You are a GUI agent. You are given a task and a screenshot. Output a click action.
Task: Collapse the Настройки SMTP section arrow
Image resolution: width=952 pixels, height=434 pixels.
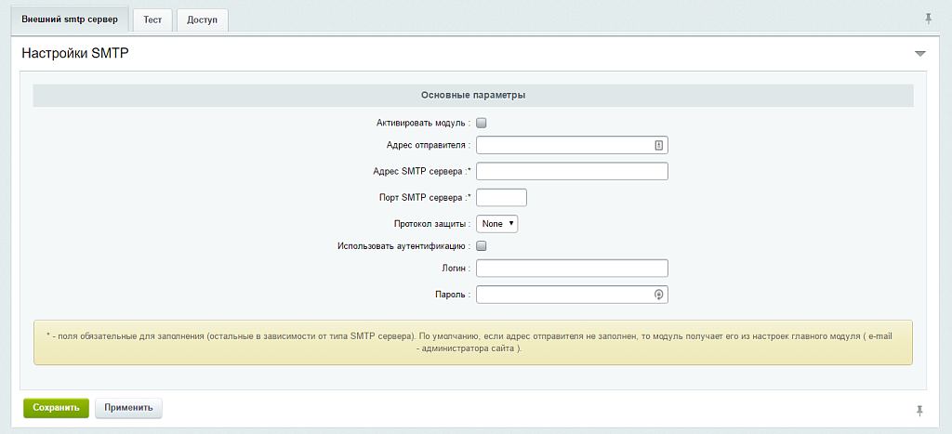pyautogui.click(x=919, y=54)
